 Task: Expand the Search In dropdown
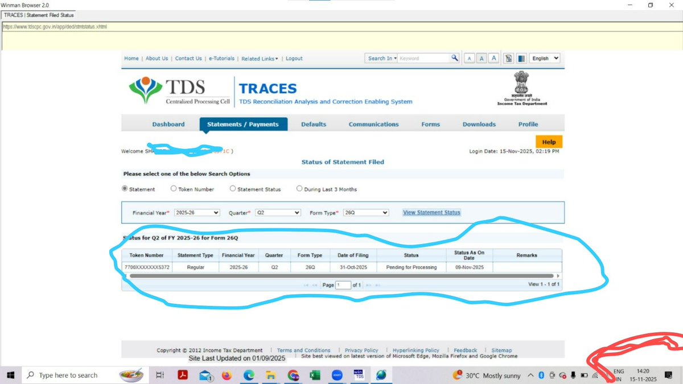click(381, 58)
